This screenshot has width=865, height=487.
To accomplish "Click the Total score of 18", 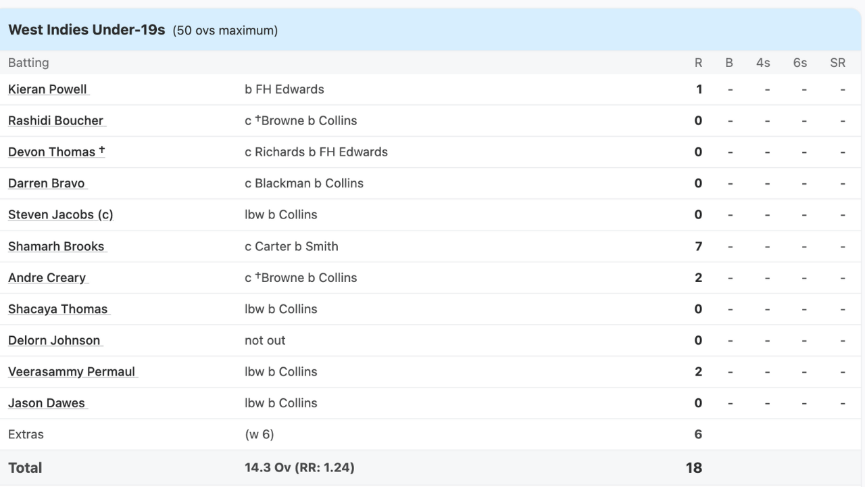I will pos(694,467).
